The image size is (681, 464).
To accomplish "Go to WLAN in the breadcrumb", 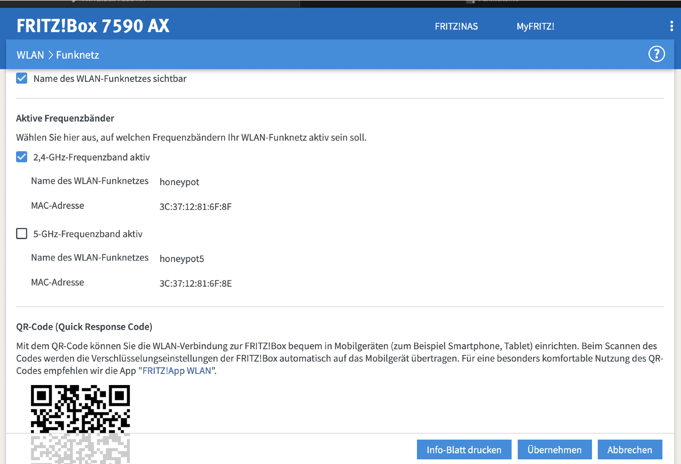I will coord(30,55).
